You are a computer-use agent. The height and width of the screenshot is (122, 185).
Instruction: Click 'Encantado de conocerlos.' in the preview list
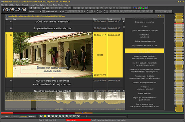pos(144,22)
